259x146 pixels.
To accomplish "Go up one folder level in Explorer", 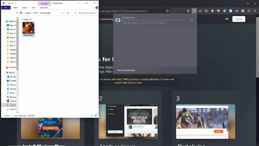I will (17, 13).
